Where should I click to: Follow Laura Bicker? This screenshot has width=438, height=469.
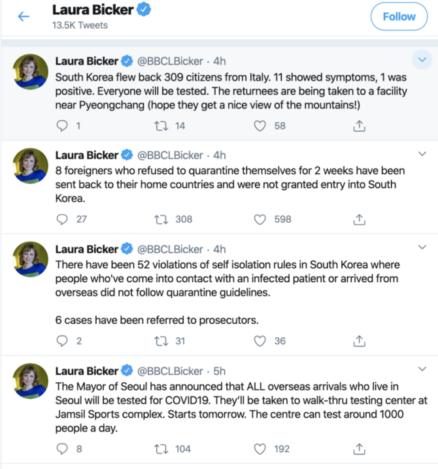(x=399, y=17)
